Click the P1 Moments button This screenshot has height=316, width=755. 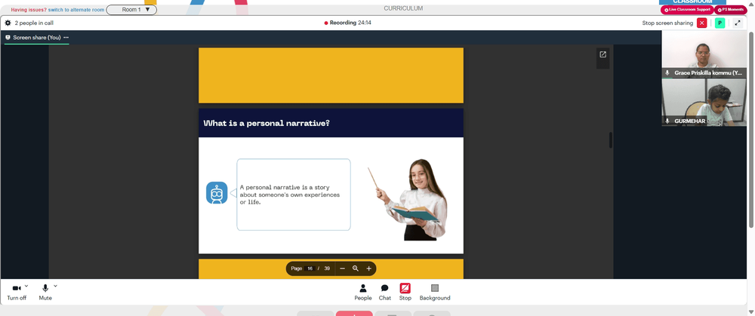click(730, 10)
